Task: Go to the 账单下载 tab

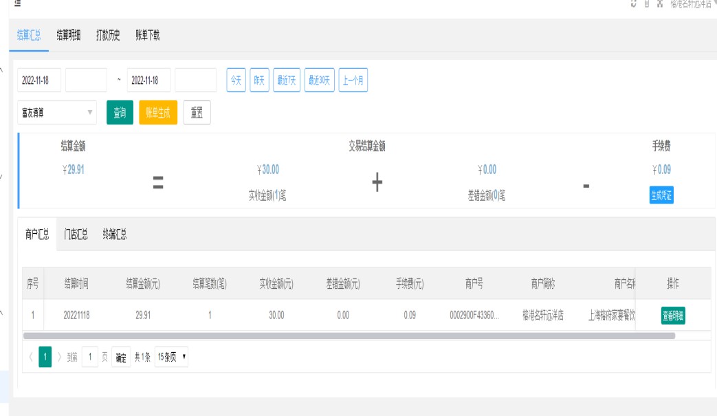Action: tap(147, 36)
